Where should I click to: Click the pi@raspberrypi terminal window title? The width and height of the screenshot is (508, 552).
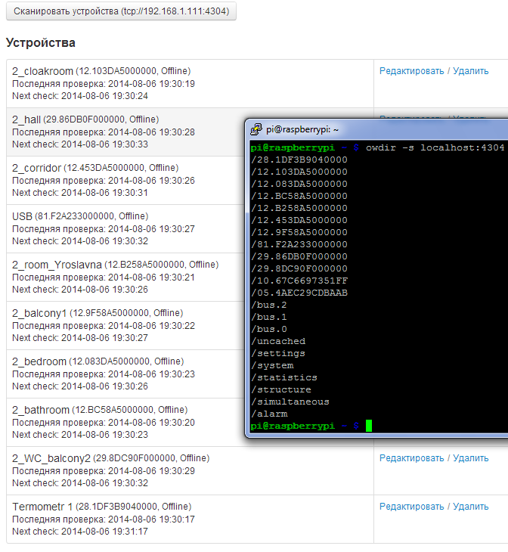click(302, 129)
